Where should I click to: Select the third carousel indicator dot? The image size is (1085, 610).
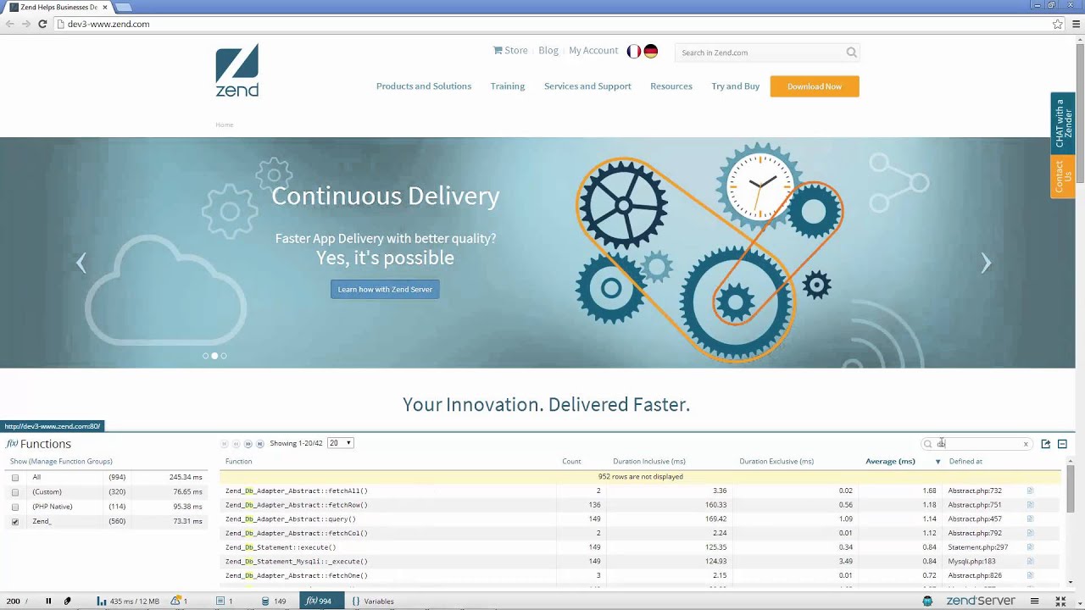tap(224, 356)
